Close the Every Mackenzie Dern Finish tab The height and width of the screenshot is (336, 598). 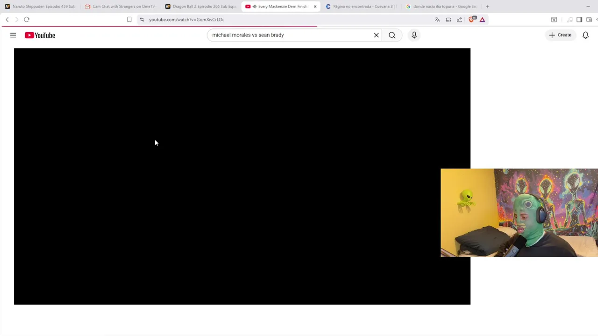point(315,7)
